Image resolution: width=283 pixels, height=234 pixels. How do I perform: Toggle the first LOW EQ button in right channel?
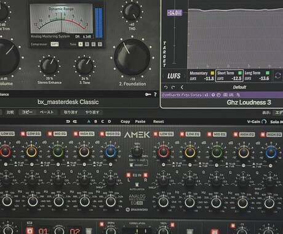tap(156, 134)
